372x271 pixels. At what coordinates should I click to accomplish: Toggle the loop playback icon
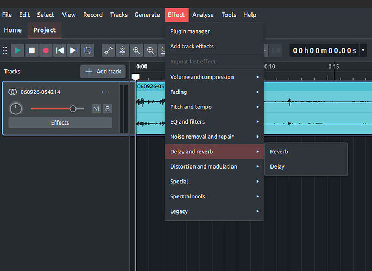(88, 50)
